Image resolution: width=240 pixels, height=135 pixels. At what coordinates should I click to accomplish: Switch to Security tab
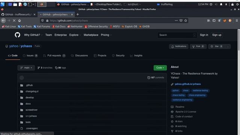(x=118, y=55)
